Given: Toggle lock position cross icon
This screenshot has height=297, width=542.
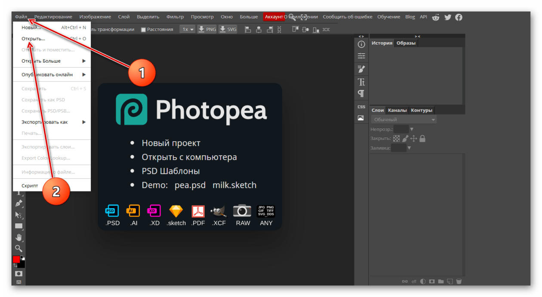Looking at the screenshot, I should [414, 139].
